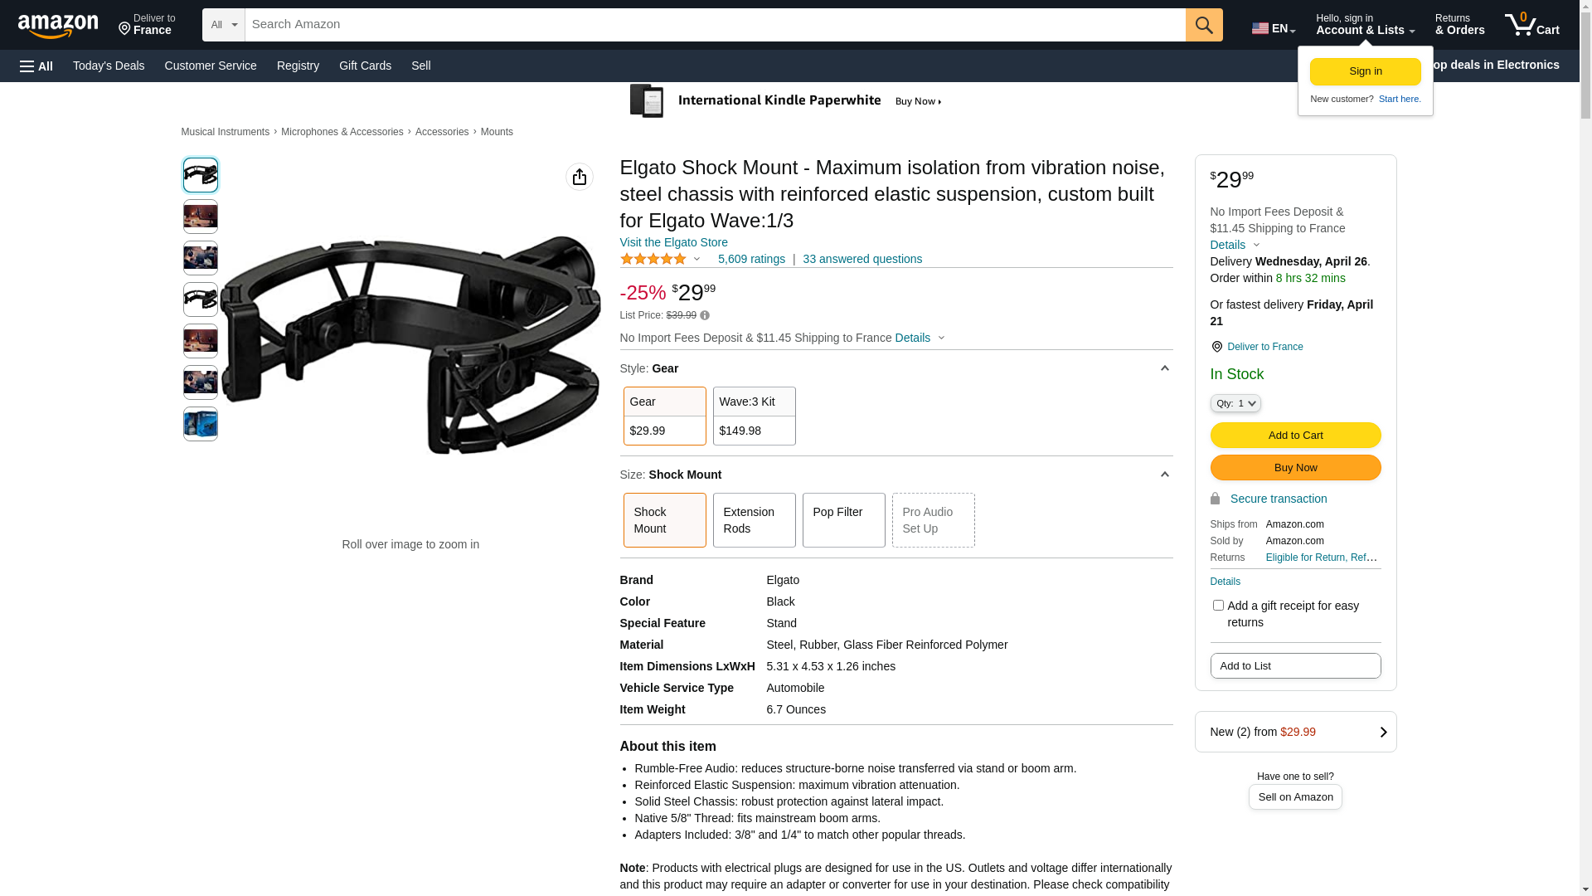1592x896 pixels.
Task: Select the second product thumbnail image
Action: (200, 217)
